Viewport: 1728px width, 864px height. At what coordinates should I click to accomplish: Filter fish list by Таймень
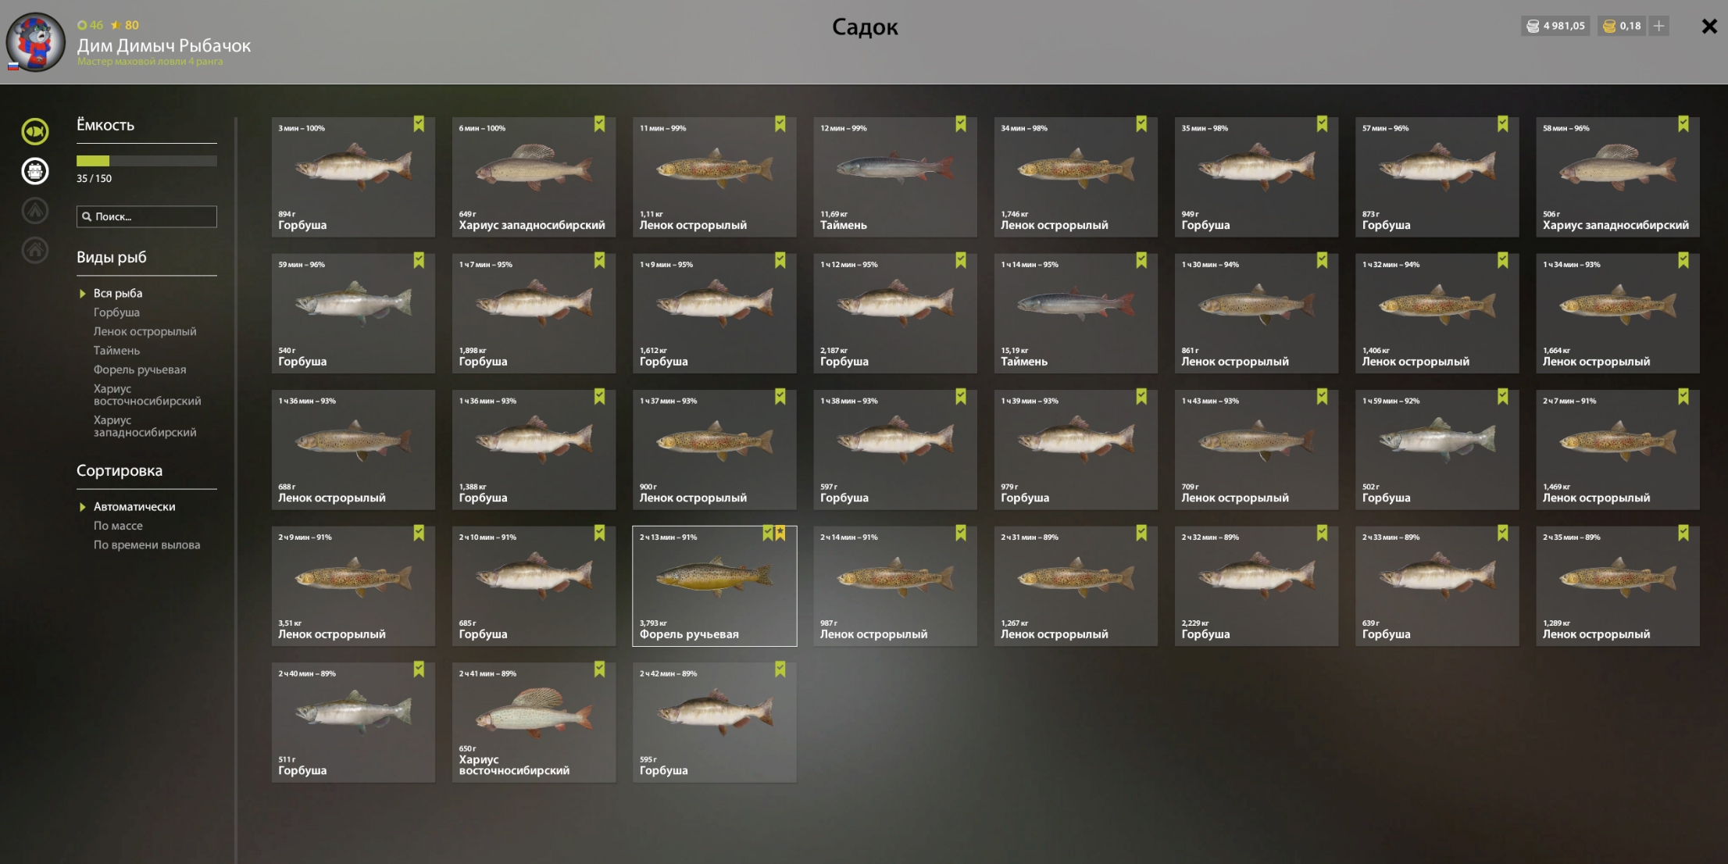tap(116, 351)
